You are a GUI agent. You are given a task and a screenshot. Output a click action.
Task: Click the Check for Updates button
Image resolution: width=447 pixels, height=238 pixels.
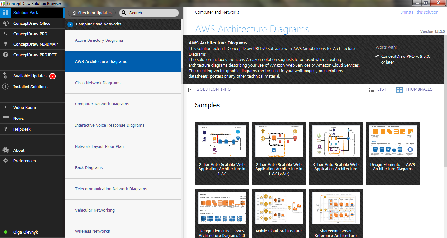[92, 13]
